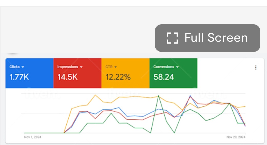Open the three-dot more options menu

point(255,68)
